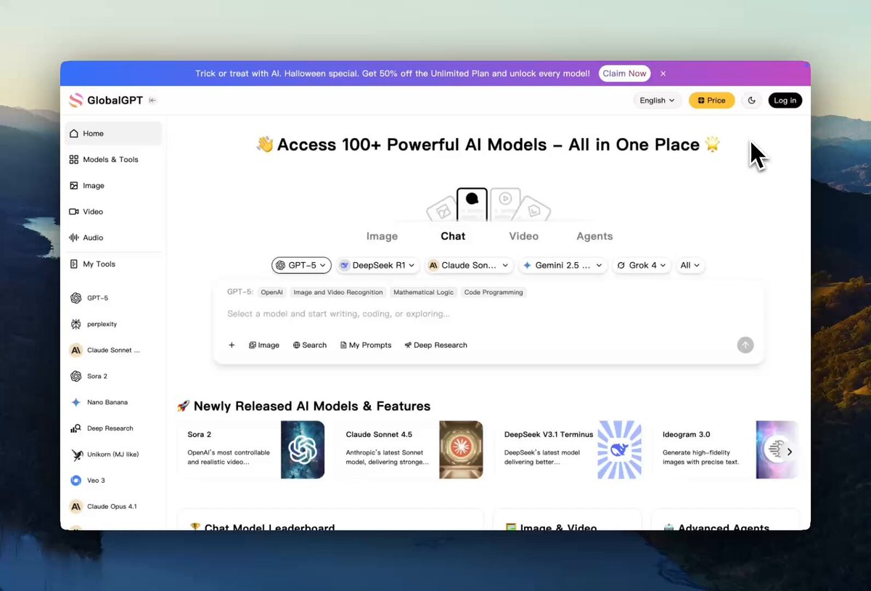Click the phone illustration above Chat

coord(472,205)
